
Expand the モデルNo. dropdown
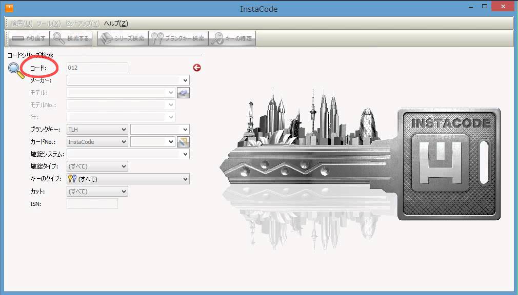click(x=171, y=105)
